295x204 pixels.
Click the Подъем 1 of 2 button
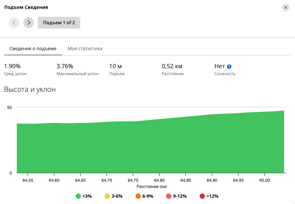59,23
